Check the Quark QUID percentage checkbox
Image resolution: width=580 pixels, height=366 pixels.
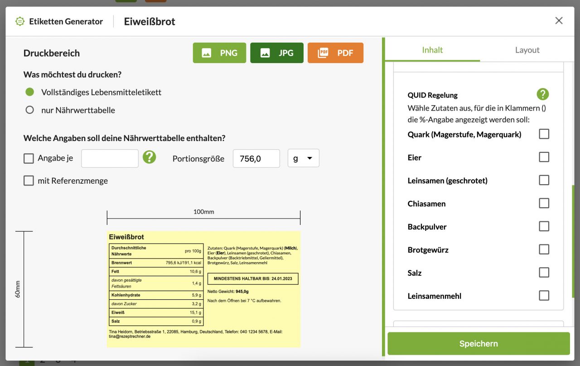[544, 134]
